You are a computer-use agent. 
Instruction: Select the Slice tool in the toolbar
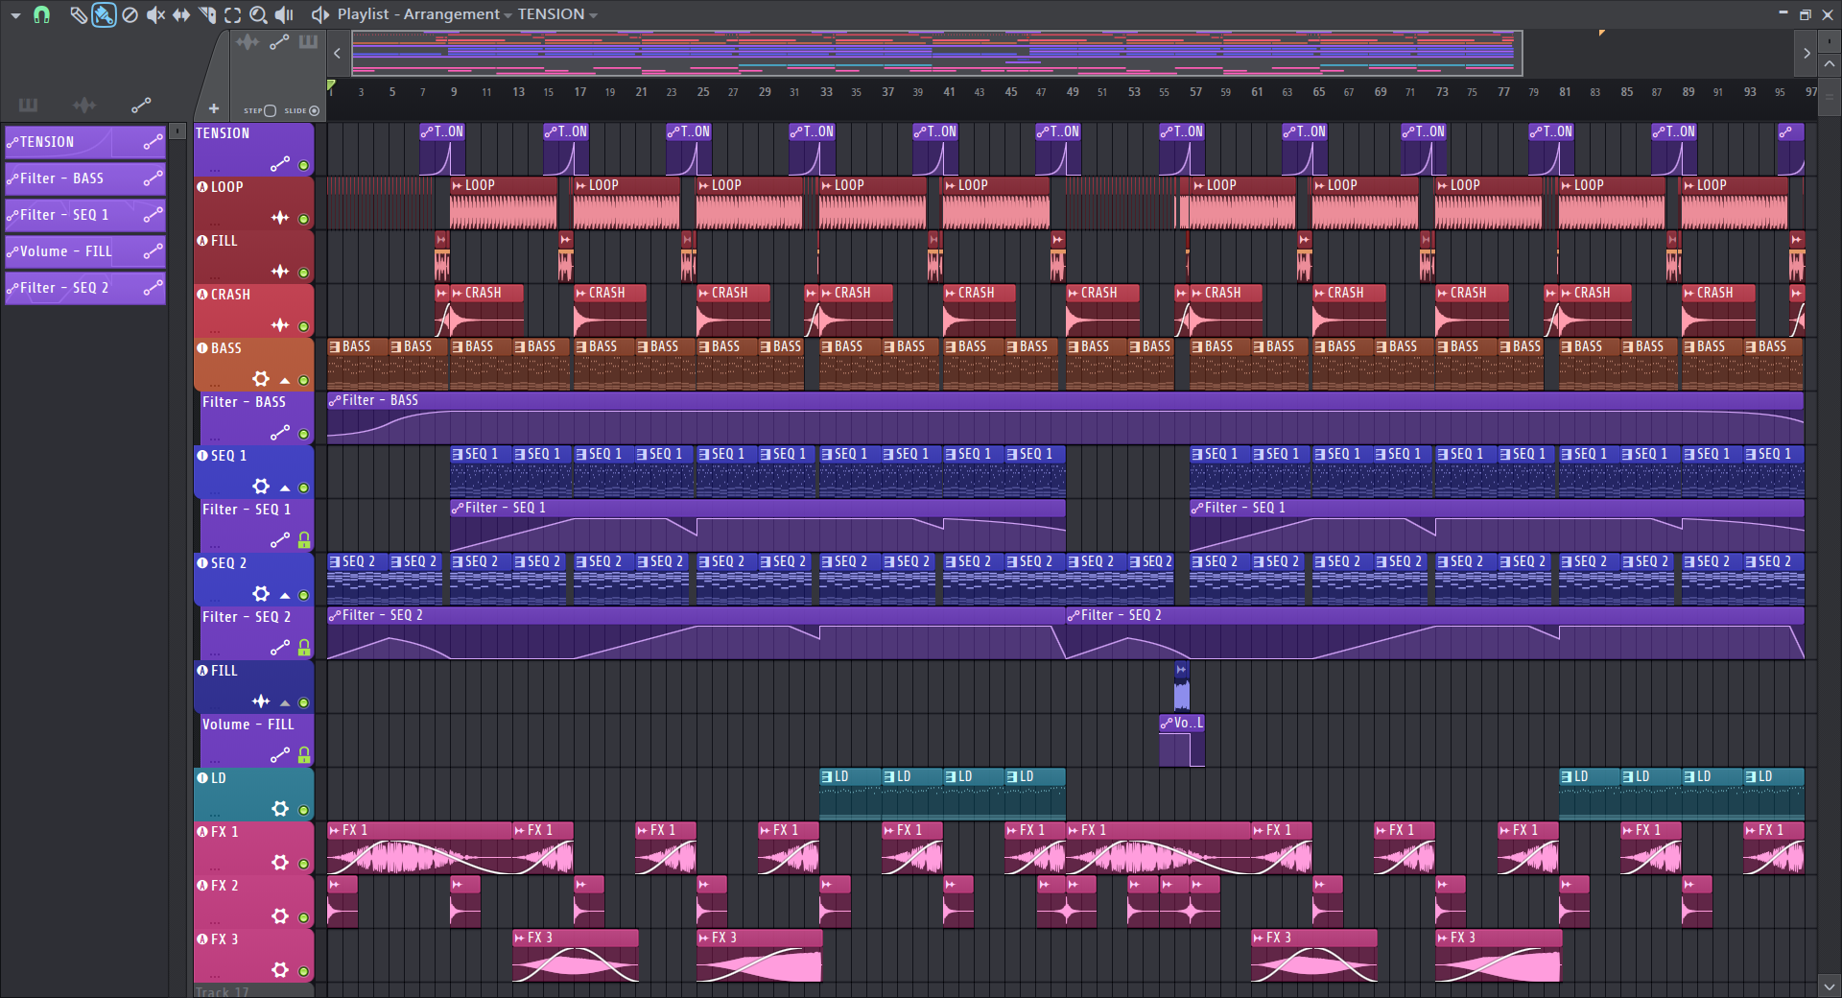pyautogui.click(x=207, y=14)
